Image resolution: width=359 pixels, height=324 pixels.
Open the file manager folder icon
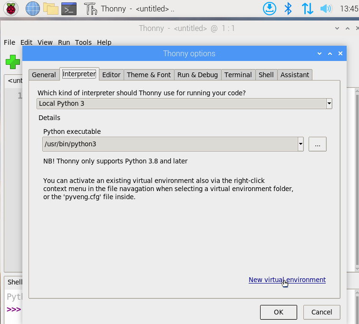point(51,9)
